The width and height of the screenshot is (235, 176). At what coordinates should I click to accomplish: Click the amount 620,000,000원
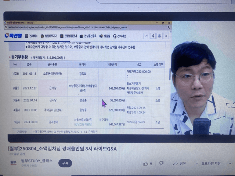click(x=117, y=110)
